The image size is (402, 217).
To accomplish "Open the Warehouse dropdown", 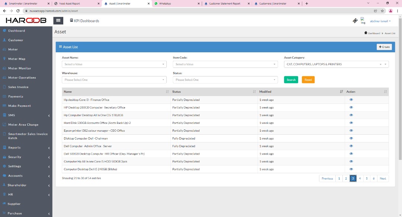I will tap(114, 80).
